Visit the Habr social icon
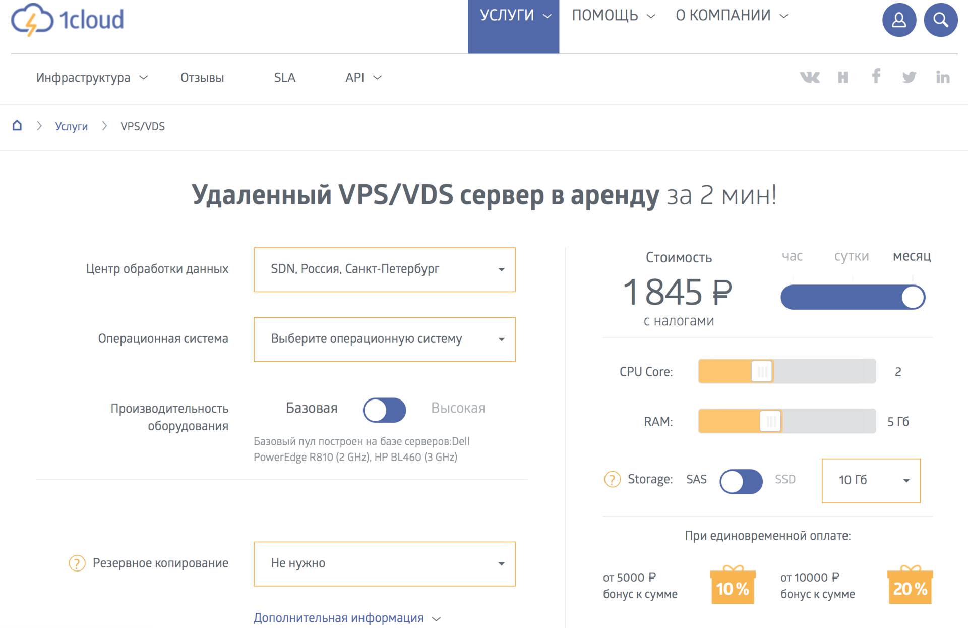The width and height of the screenshot is (968, 628). tap(842, 77)
